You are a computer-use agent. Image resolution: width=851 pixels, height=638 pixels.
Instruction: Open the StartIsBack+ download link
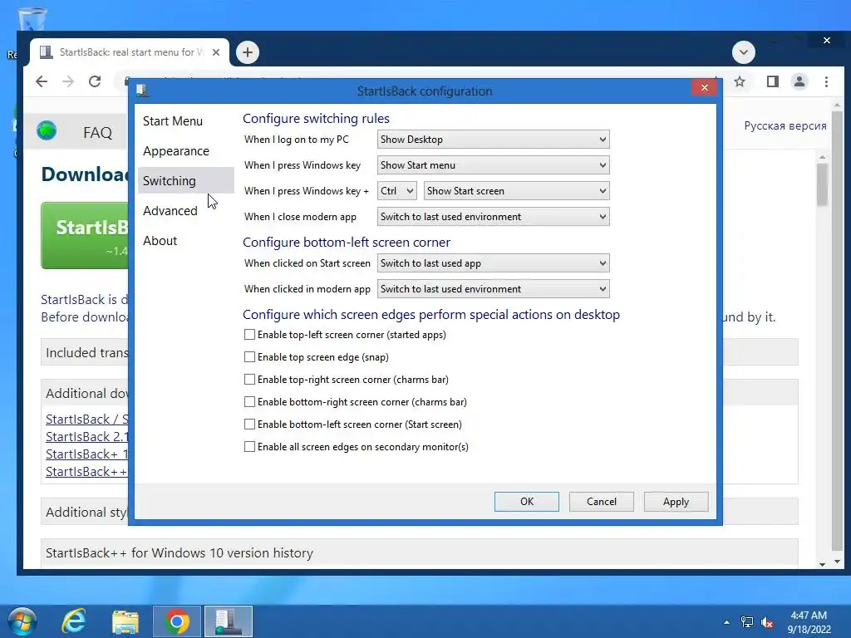pyautogui.click(x=86, y=454)
